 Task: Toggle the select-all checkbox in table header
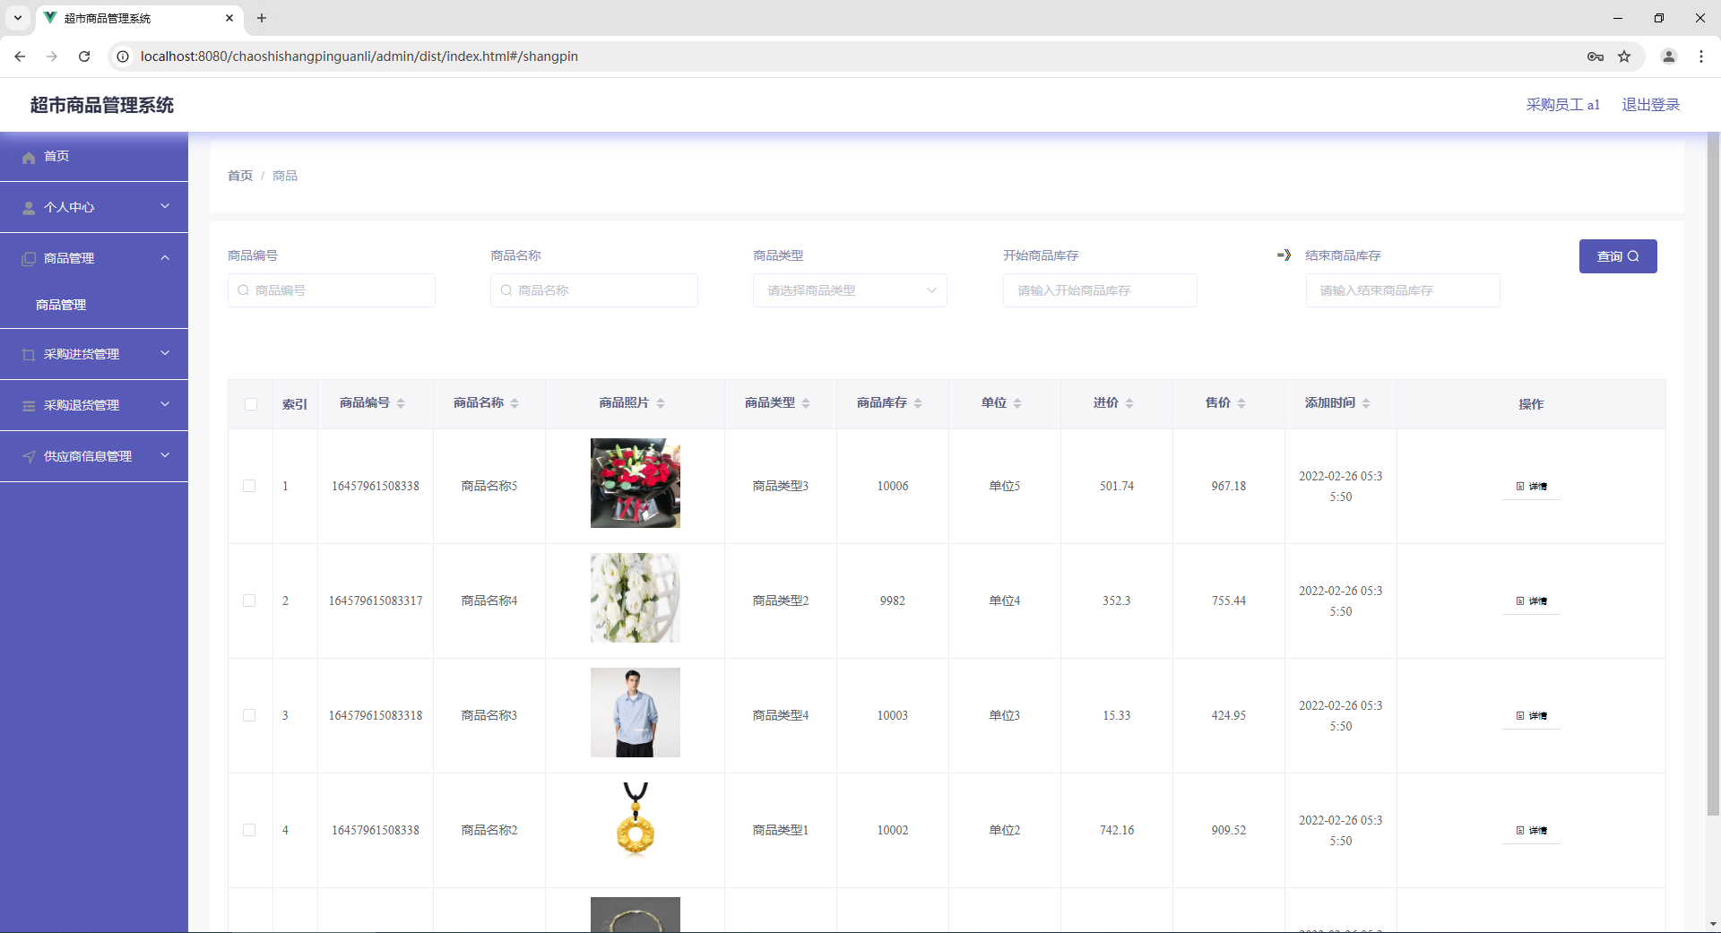251,404
